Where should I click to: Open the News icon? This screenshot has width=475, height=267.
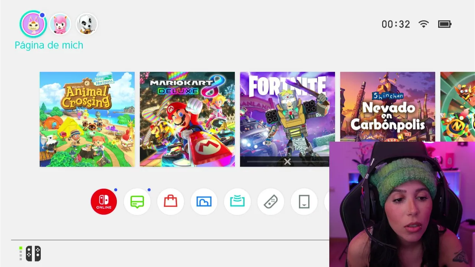pyautogui.click(x=137, y=202)
